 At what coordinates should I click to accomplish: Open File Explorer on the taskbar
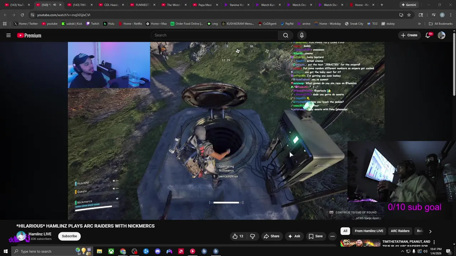(99, 251)
